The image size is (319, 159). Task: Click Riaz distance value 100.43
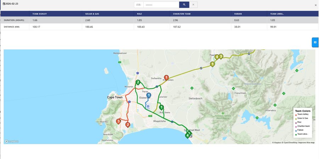(x=141, y=27)
